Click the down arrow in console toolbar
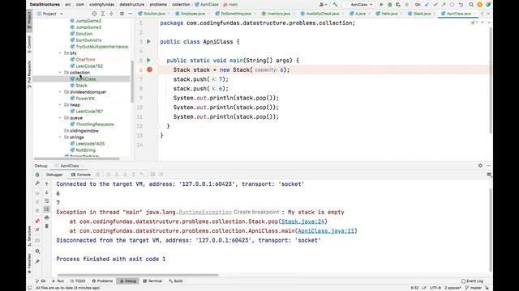Image resolution: width=519 pixels, height=291 pixels. 47,192
